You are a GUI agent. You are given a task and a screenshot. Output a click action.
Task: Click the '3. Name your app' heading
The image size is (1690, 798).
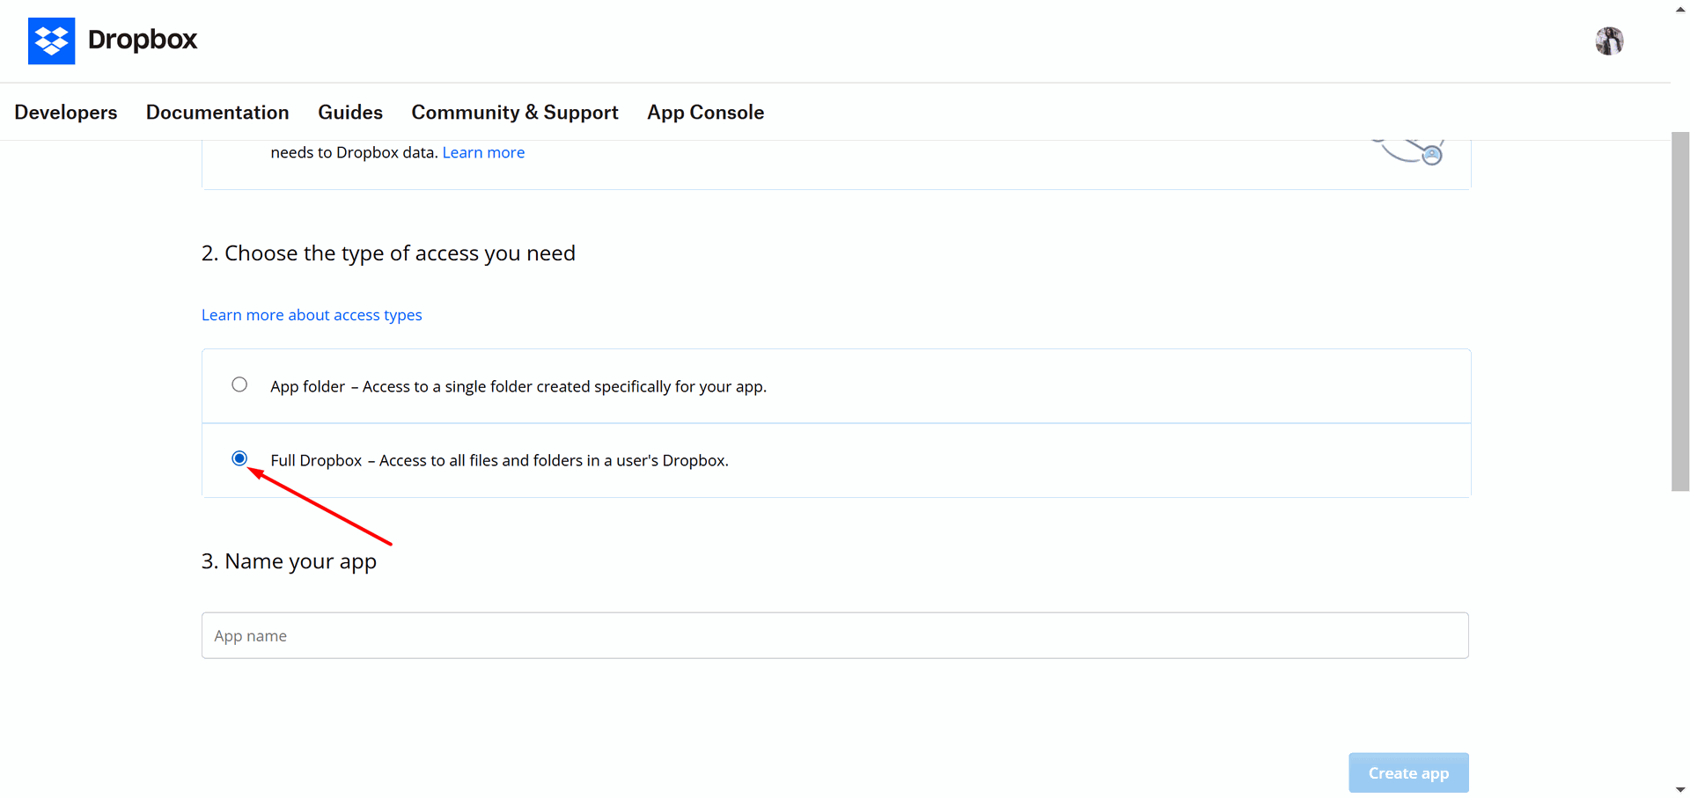tap(289, 561)
